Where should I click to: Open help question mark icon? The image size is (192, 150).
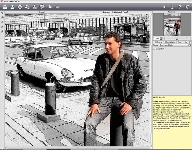point(180,7)
